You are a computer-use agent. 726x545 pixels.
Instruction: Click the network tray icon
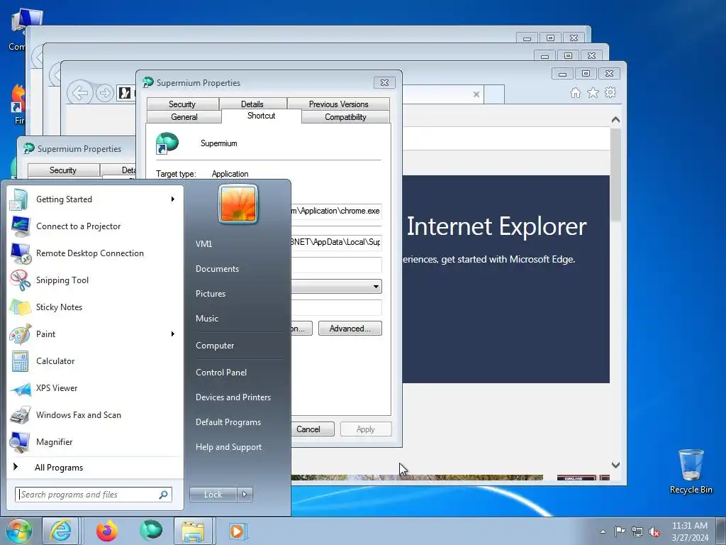click(637, 532)
